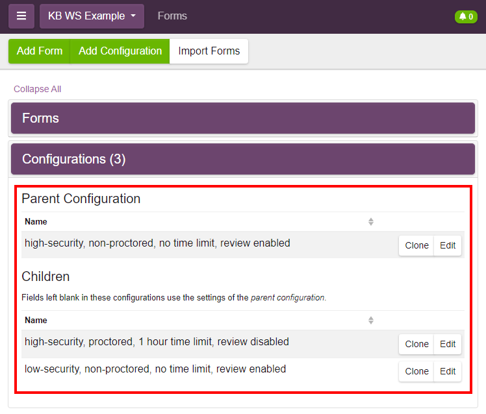Click the Import Forms button
486x414 pixels.
point(209,51)
